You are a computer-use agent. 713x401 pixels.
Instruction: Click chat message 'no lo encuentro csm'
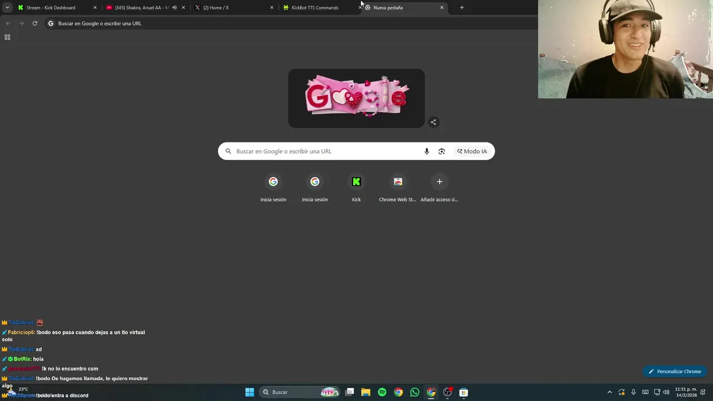pyautogui.click(x=74, y=369)
